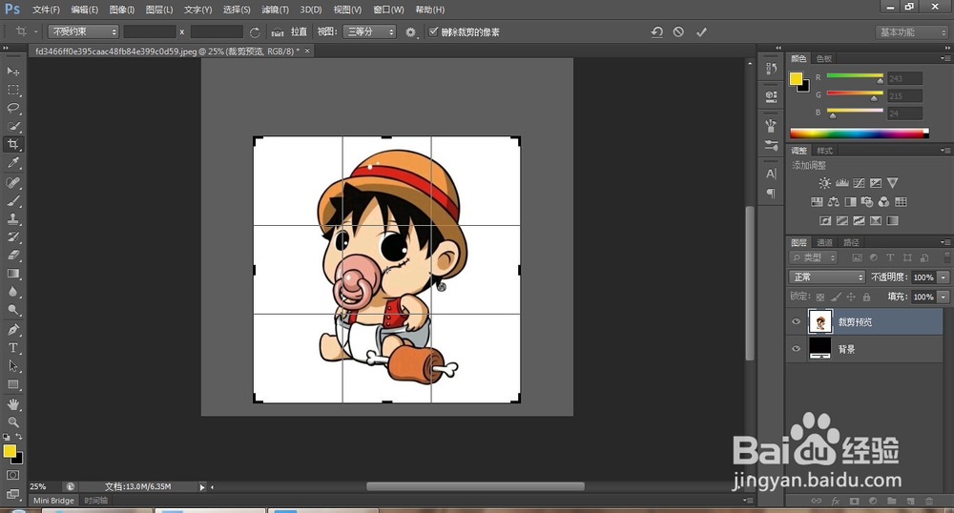Open the 图像(I) menu

pos(122,10)
